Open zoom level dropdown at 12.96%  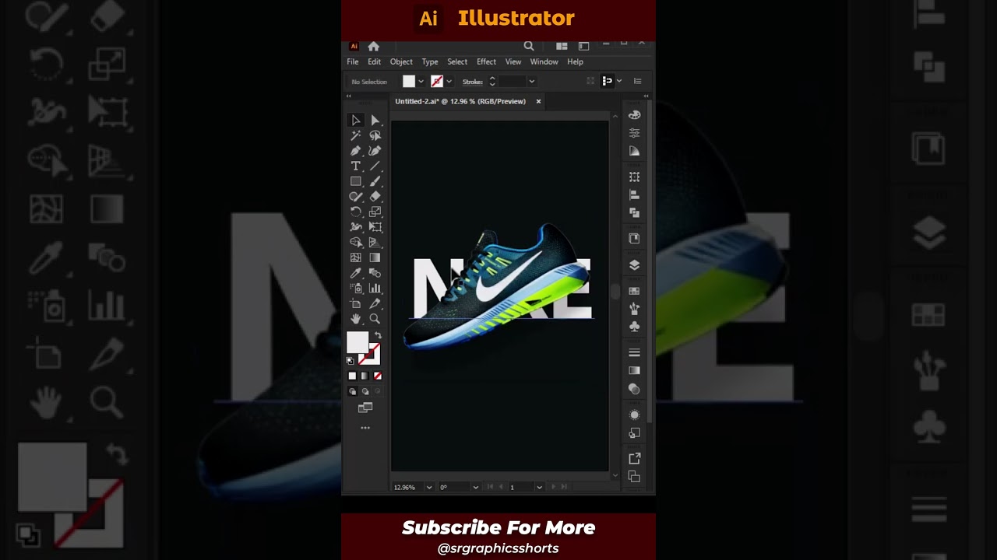pyautogui.click(x=429, y=487)
